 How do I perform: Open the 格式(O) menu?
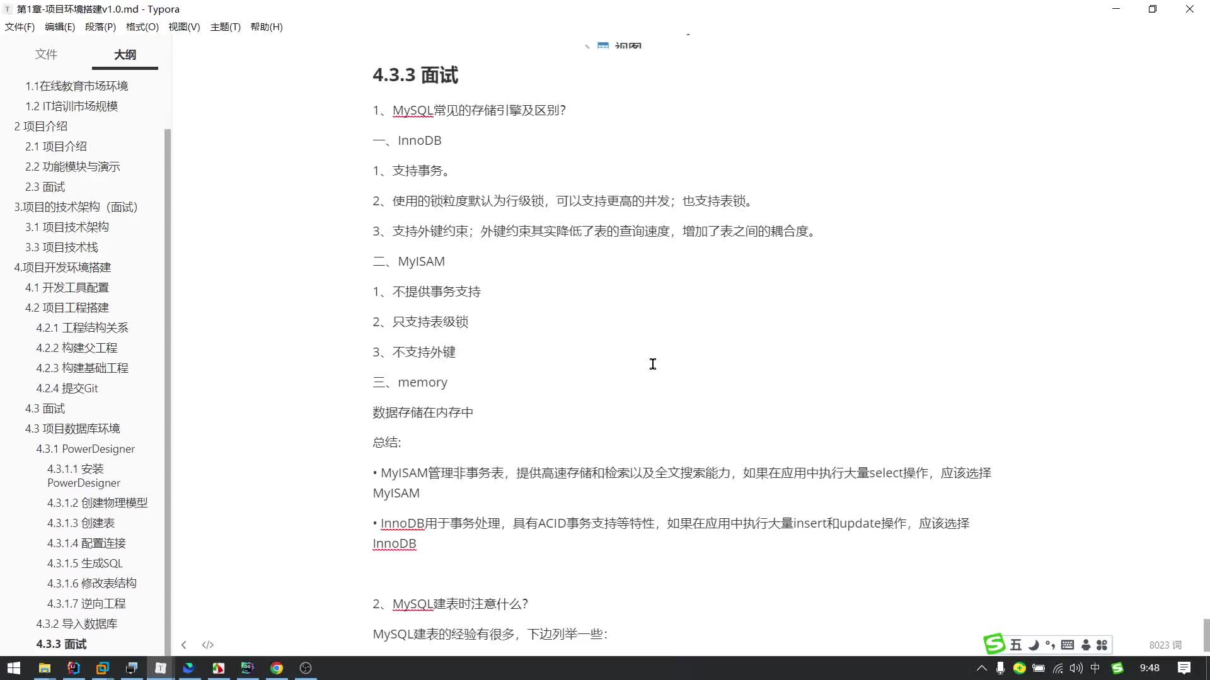coord(142,27)
